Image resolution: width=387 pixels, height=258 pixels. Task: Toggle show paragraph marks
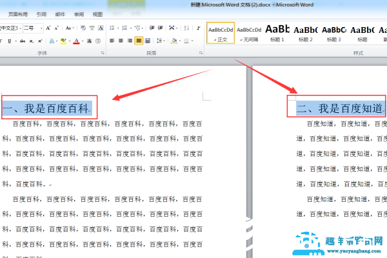(x=199, y=28)
